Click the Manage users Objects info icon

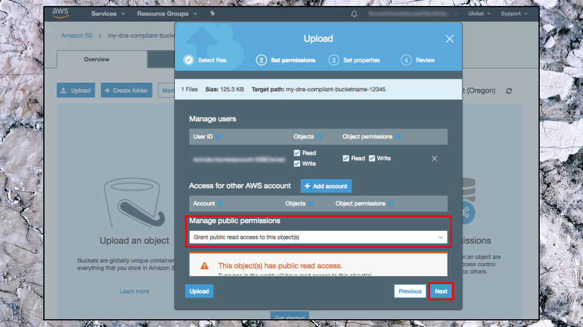(x=319, y=137)
